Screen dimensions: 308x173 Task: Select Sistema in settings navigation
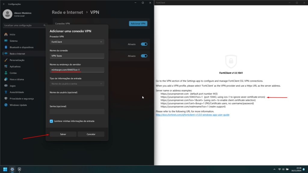[14, 41]
